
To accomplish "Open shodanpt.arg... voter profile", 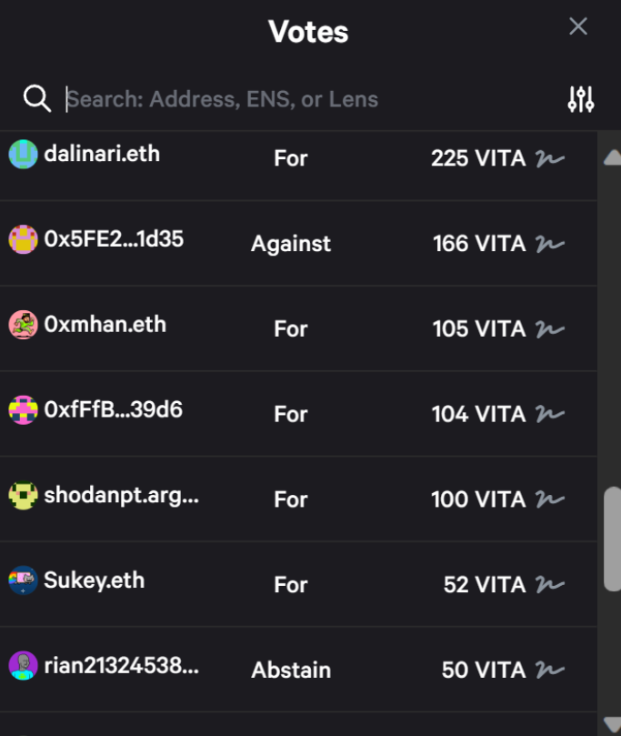I will coord(121,495).
